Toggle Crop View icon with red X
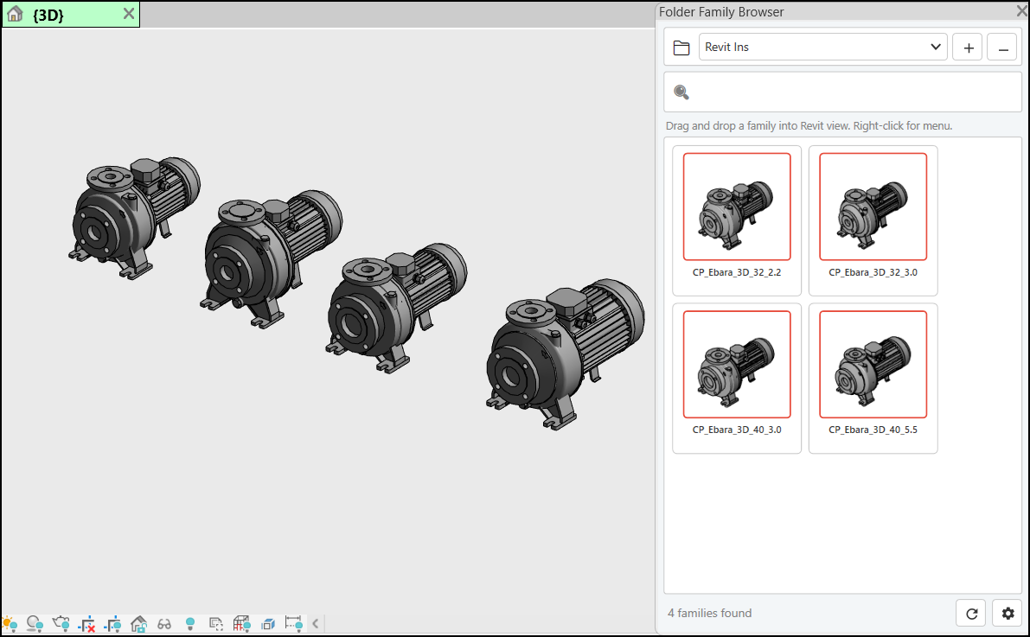The image size is (1030, 637). tap(86, 623)
